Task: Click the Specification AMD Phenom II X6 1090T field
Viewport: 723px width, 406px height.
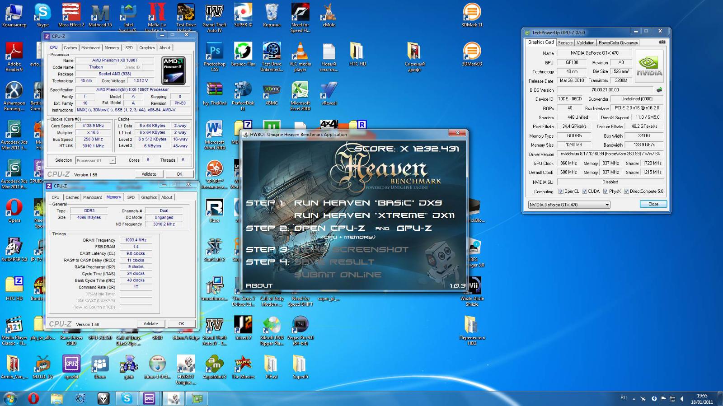Action: tap(132, 89)
